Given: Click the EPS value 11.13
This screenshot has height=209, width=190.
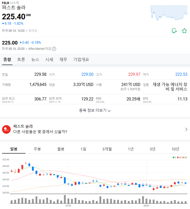Looking at the screenshot, I should [x=182, y=99].
